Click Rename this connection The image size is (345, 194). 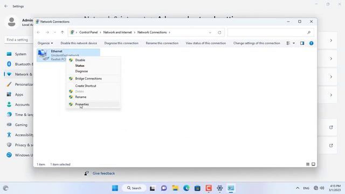pyautogui.click(x=162, y=43)
